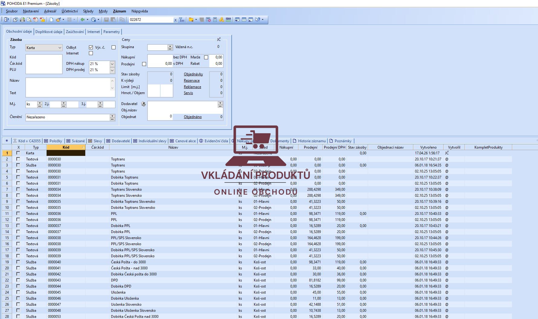Open the Poznámky bottom tab
The width and height of the screenshot is (538, 319).
[x=341, y=141]
